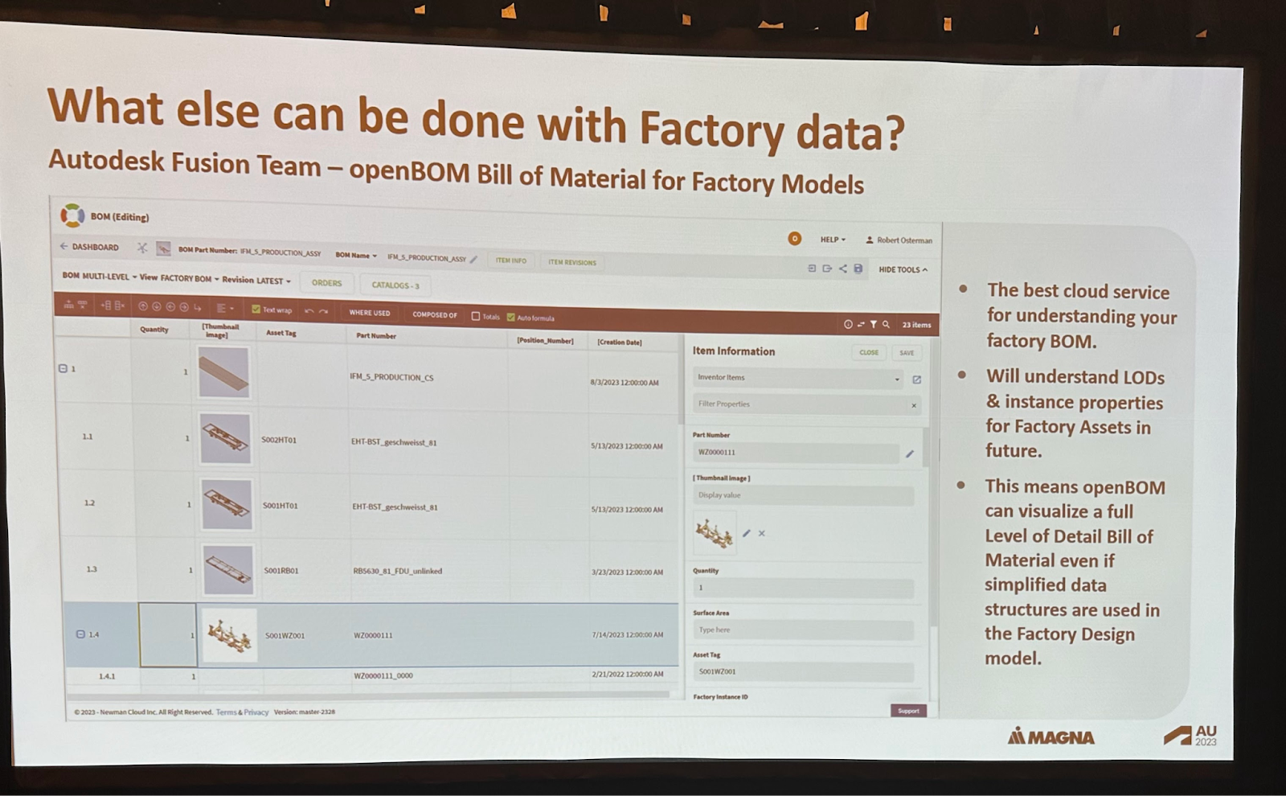Click the indent sub-level arrow icon

point(198,307)
